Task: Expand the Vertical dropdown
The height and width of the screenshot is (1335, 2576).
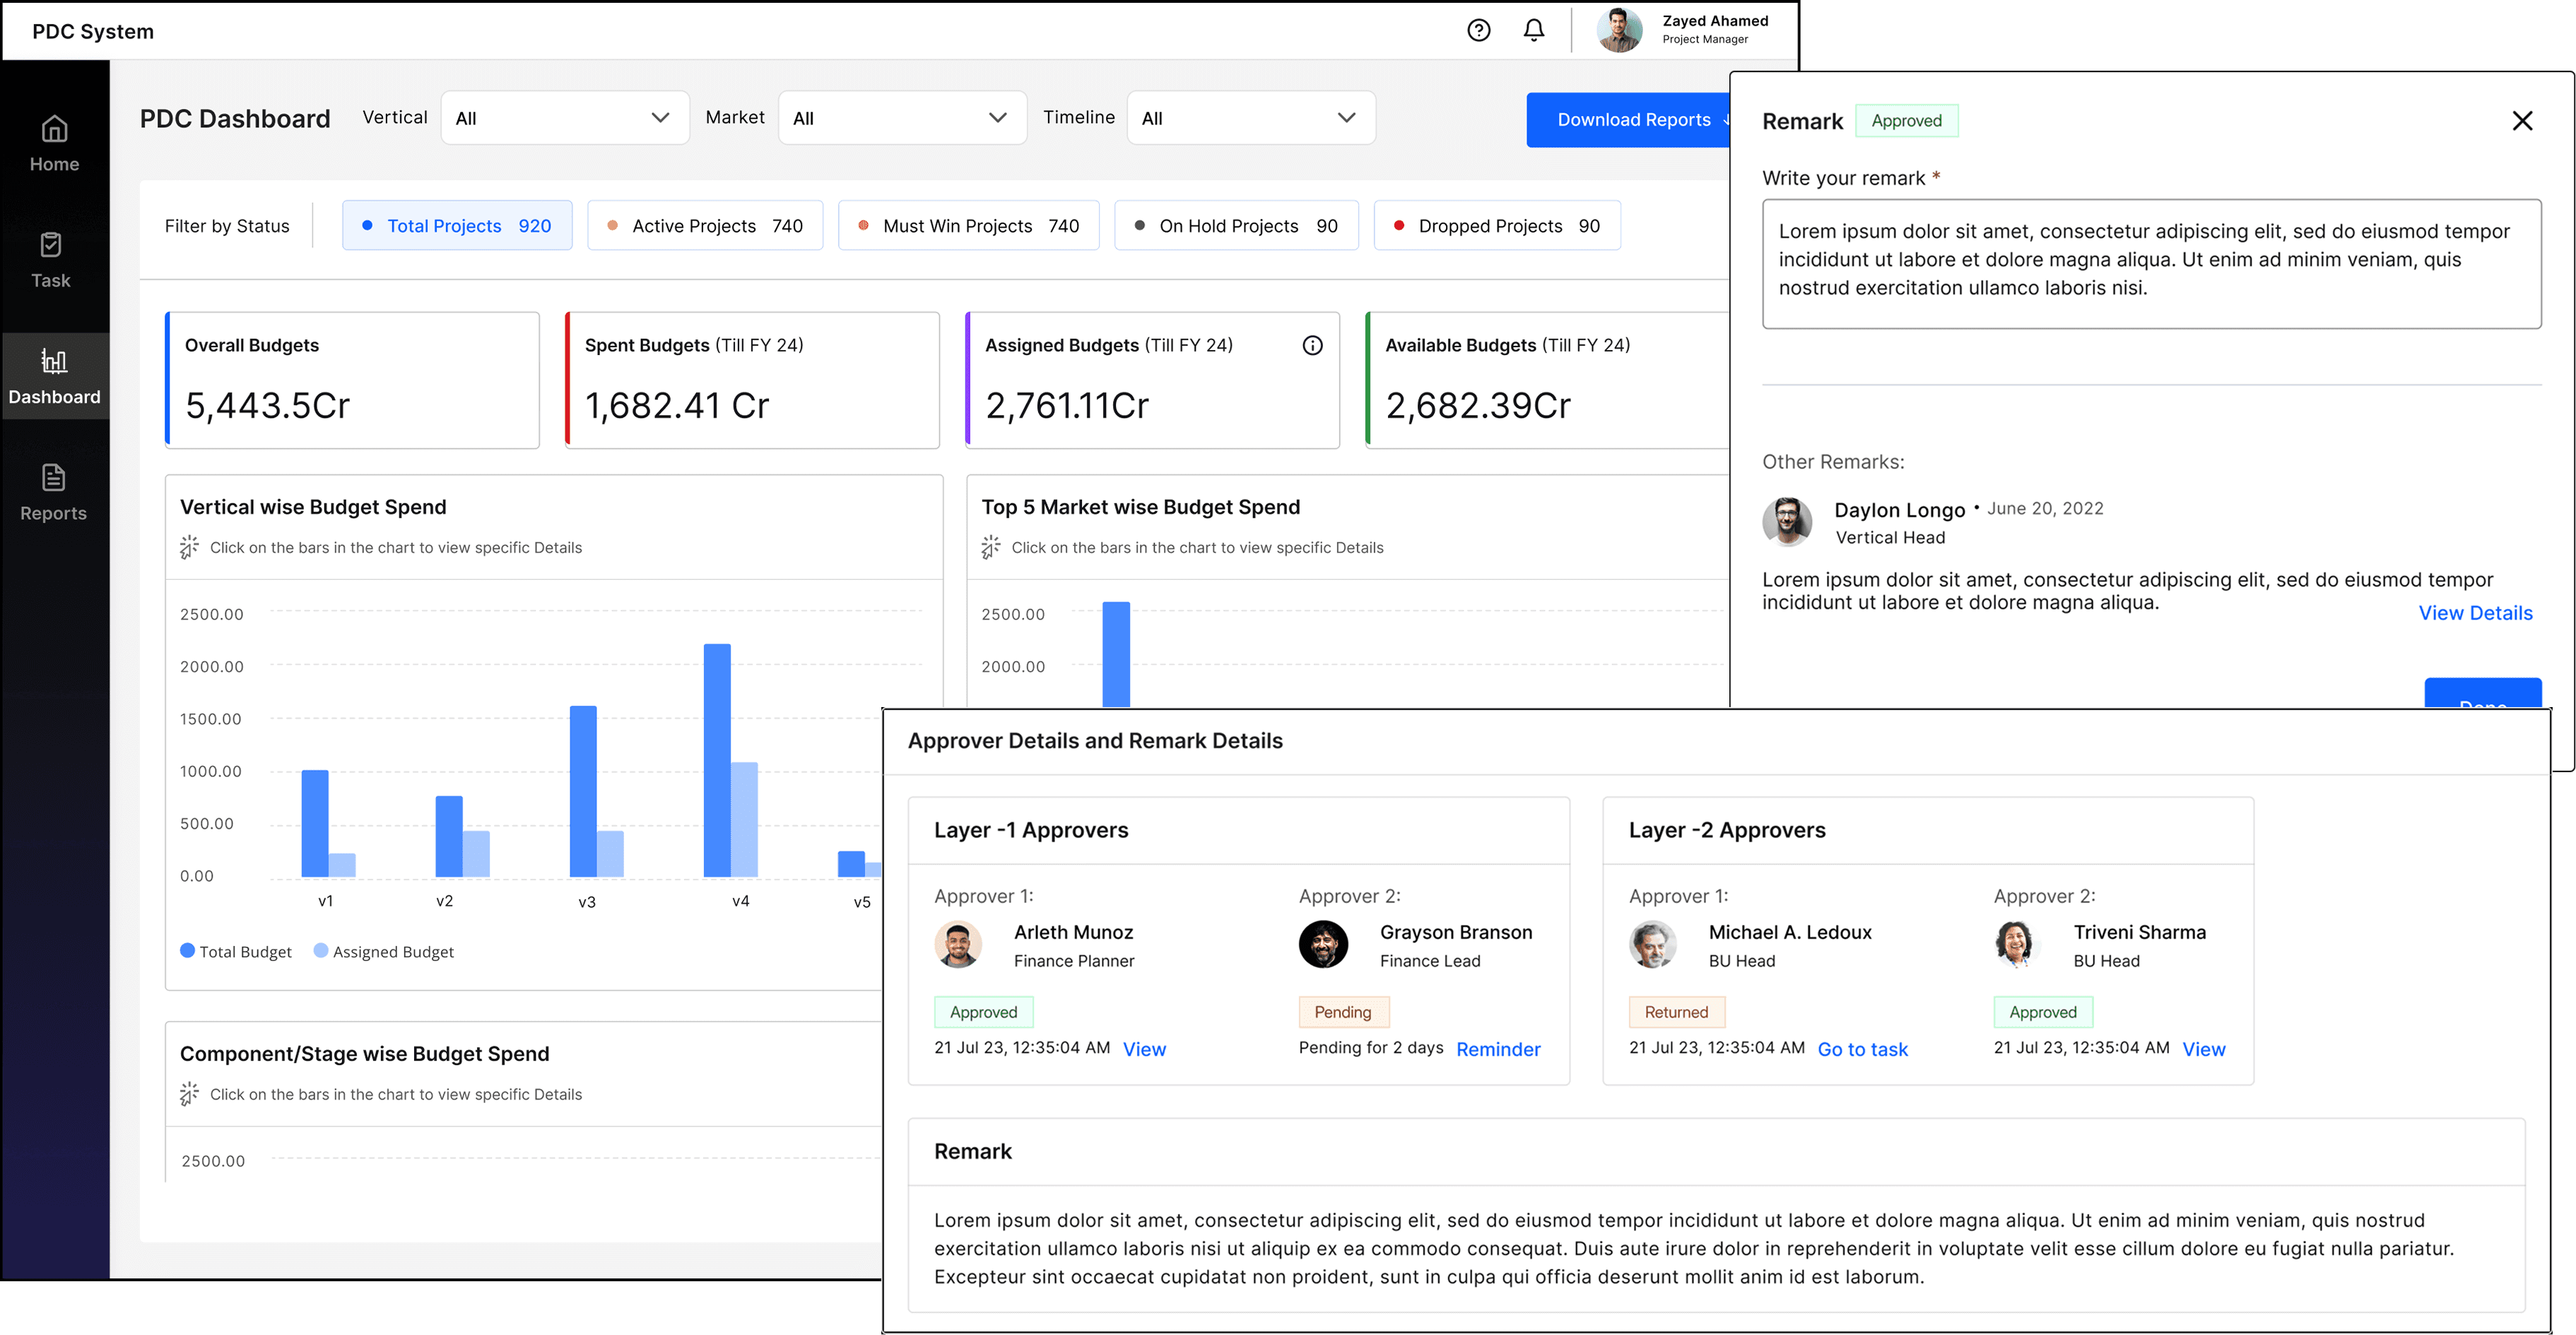Action: pyautogui.click(x=565, y=118)
